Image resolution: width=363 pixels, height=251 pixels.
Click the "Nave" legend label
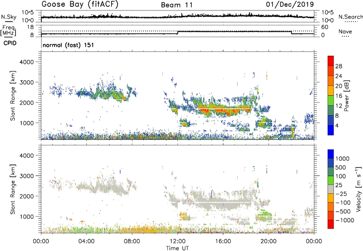345,31
